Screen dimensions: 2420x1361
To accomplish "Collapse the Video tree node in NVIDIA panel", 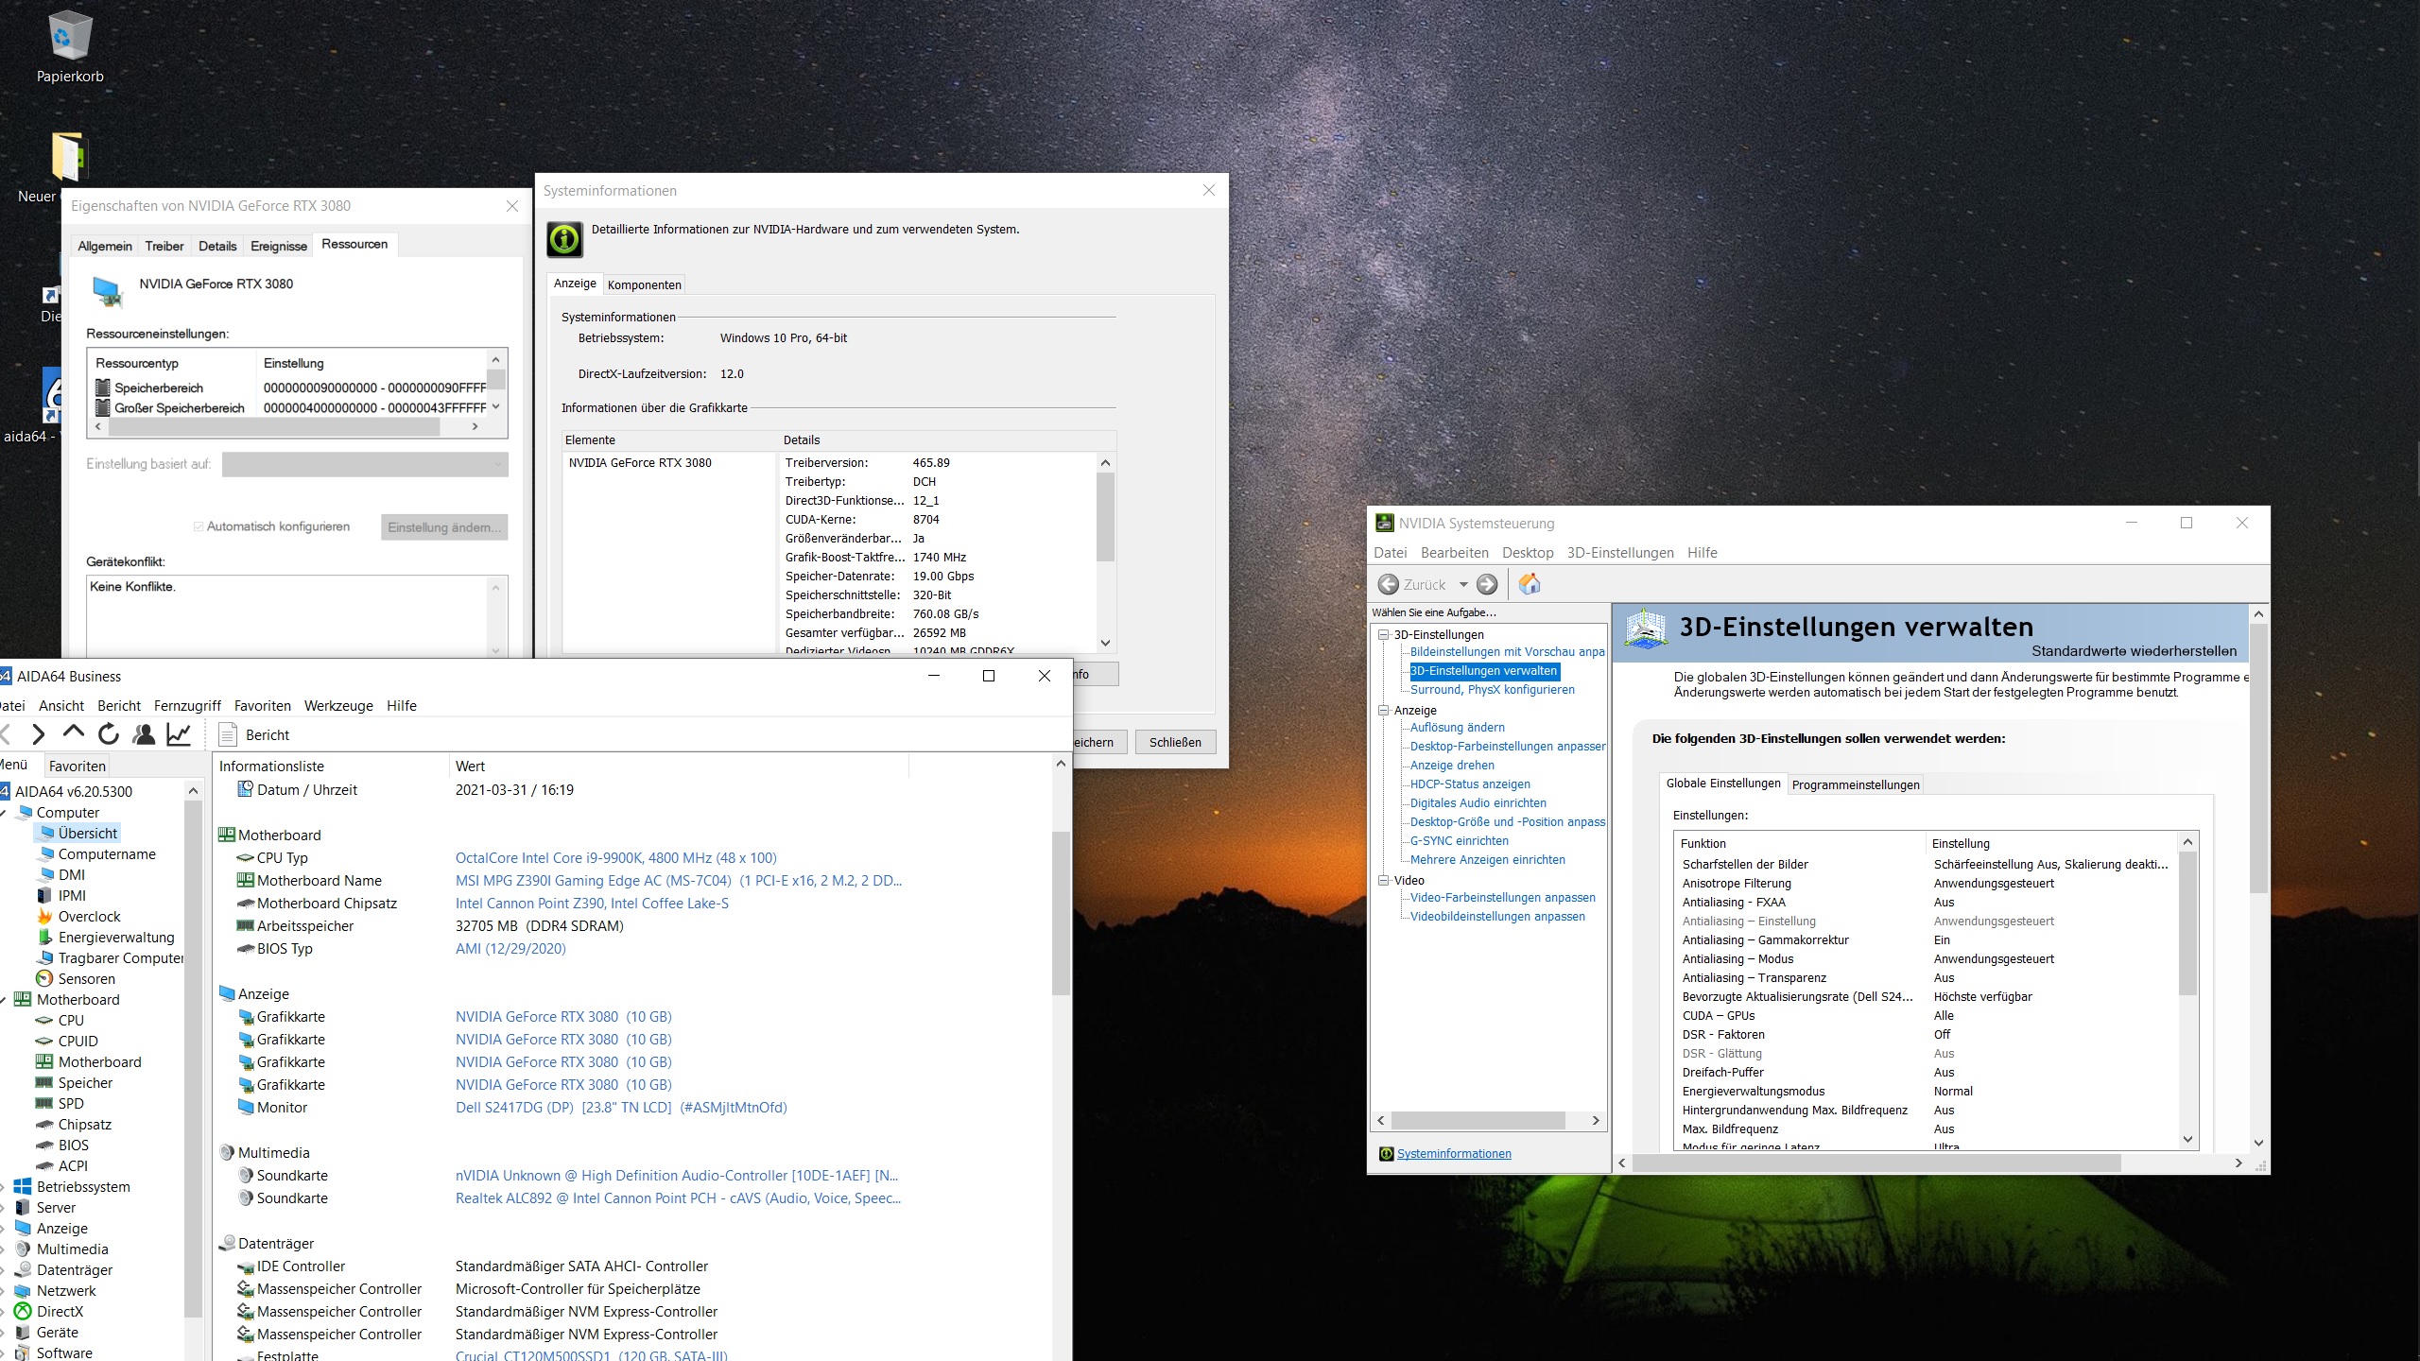I will [1383, 880].
